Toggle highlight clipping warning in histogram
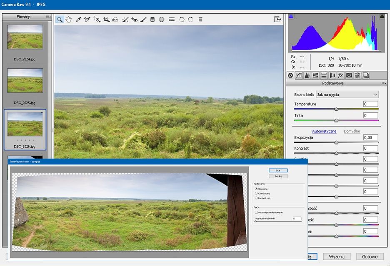 click(x=382, y=16)
